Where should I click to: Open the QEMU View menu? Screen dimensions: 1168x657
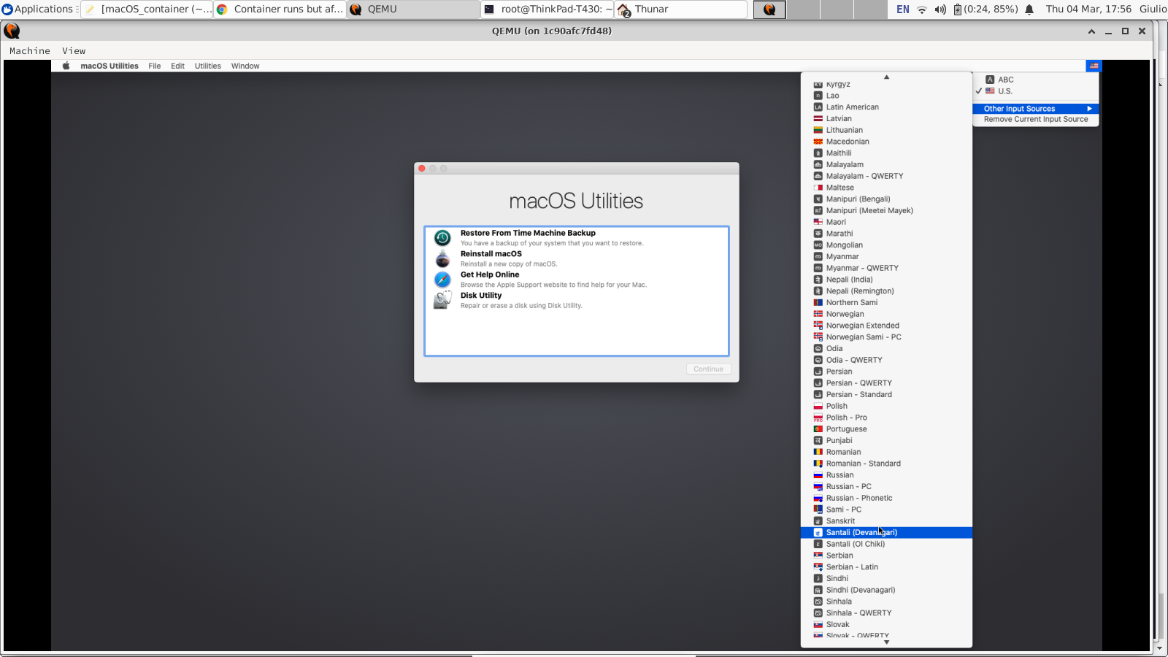tap(74, 51)
